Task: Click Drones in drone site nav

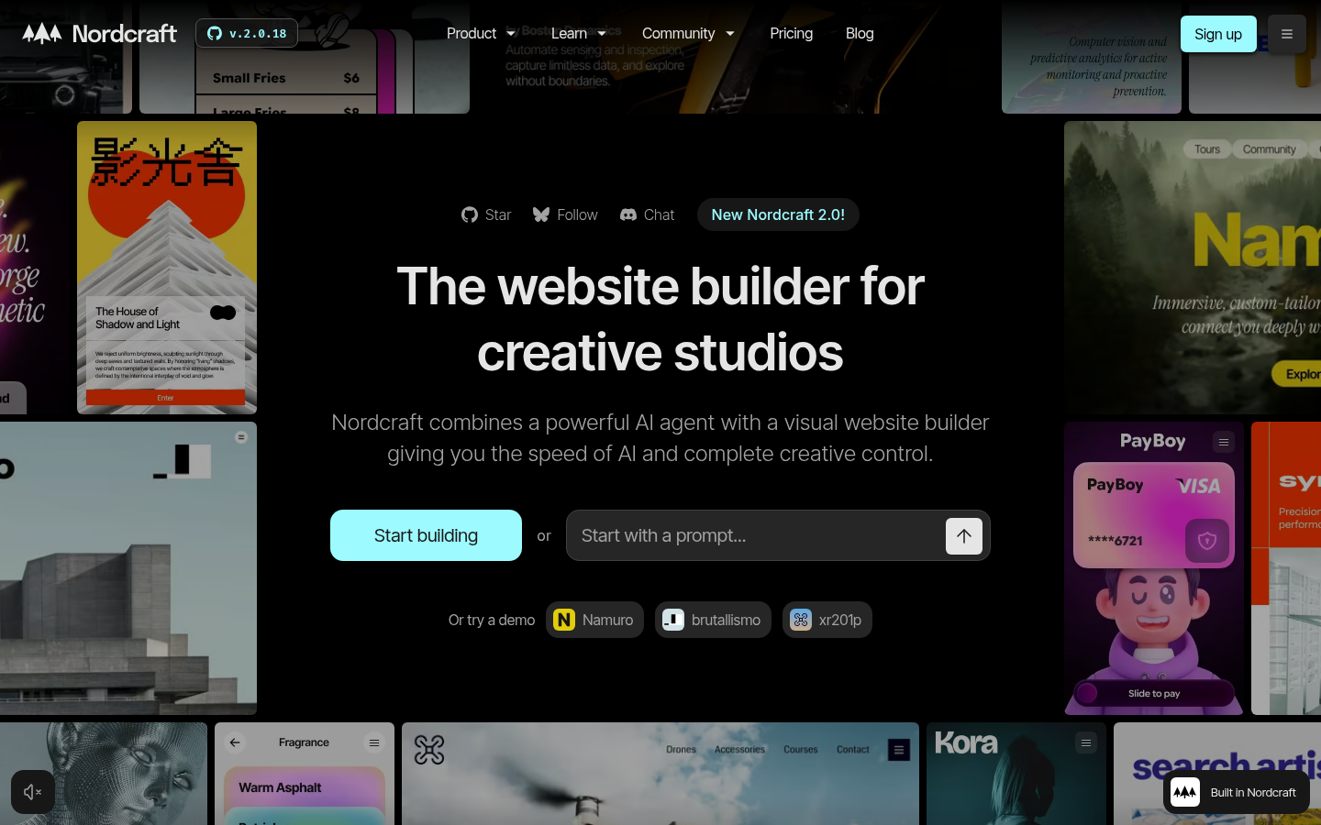Action: [681, 750]
